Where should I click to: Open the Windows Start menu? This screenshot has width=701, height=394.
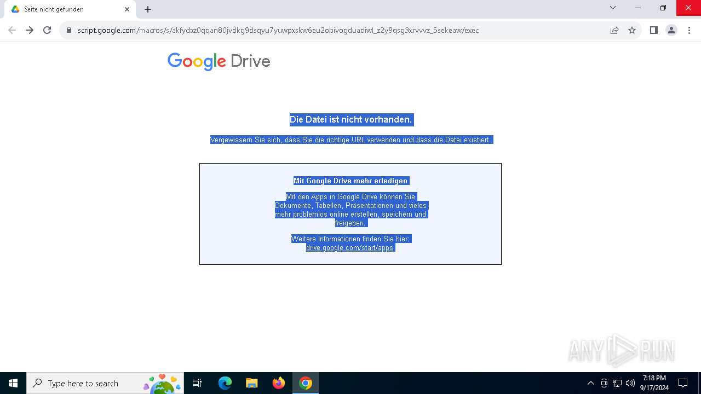(13, 383)
